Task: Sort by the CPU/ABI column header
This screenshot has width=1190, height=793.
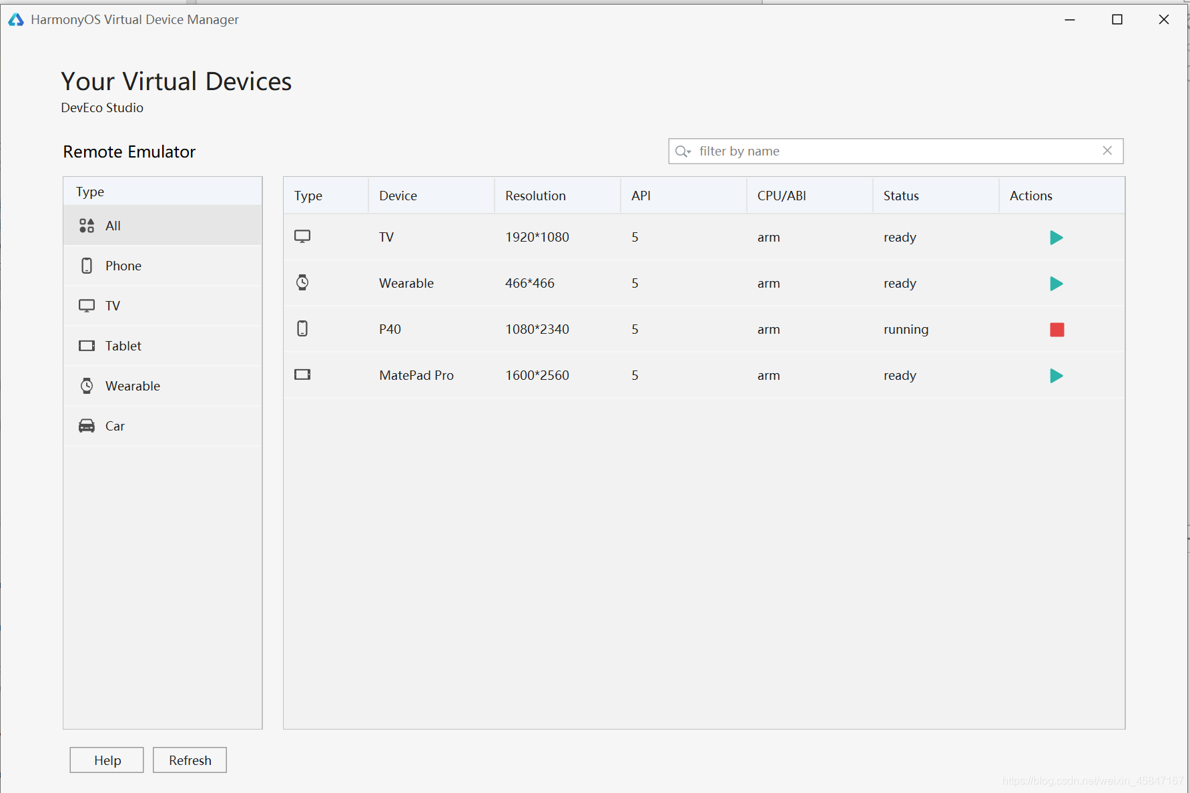Action: click(810, 196)
